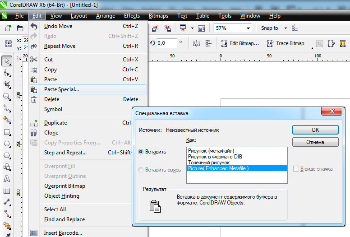Click the Trace Bitmap button

286,43
